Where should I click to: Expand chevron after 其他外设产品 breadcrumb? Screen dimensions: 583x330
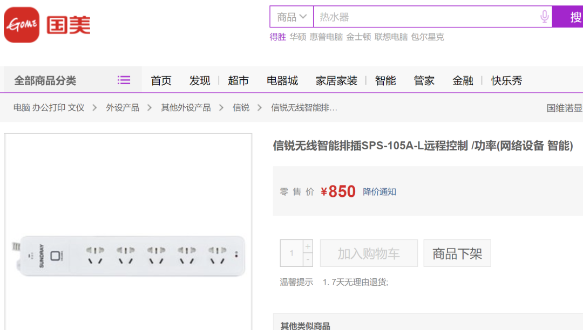point(221,108)
